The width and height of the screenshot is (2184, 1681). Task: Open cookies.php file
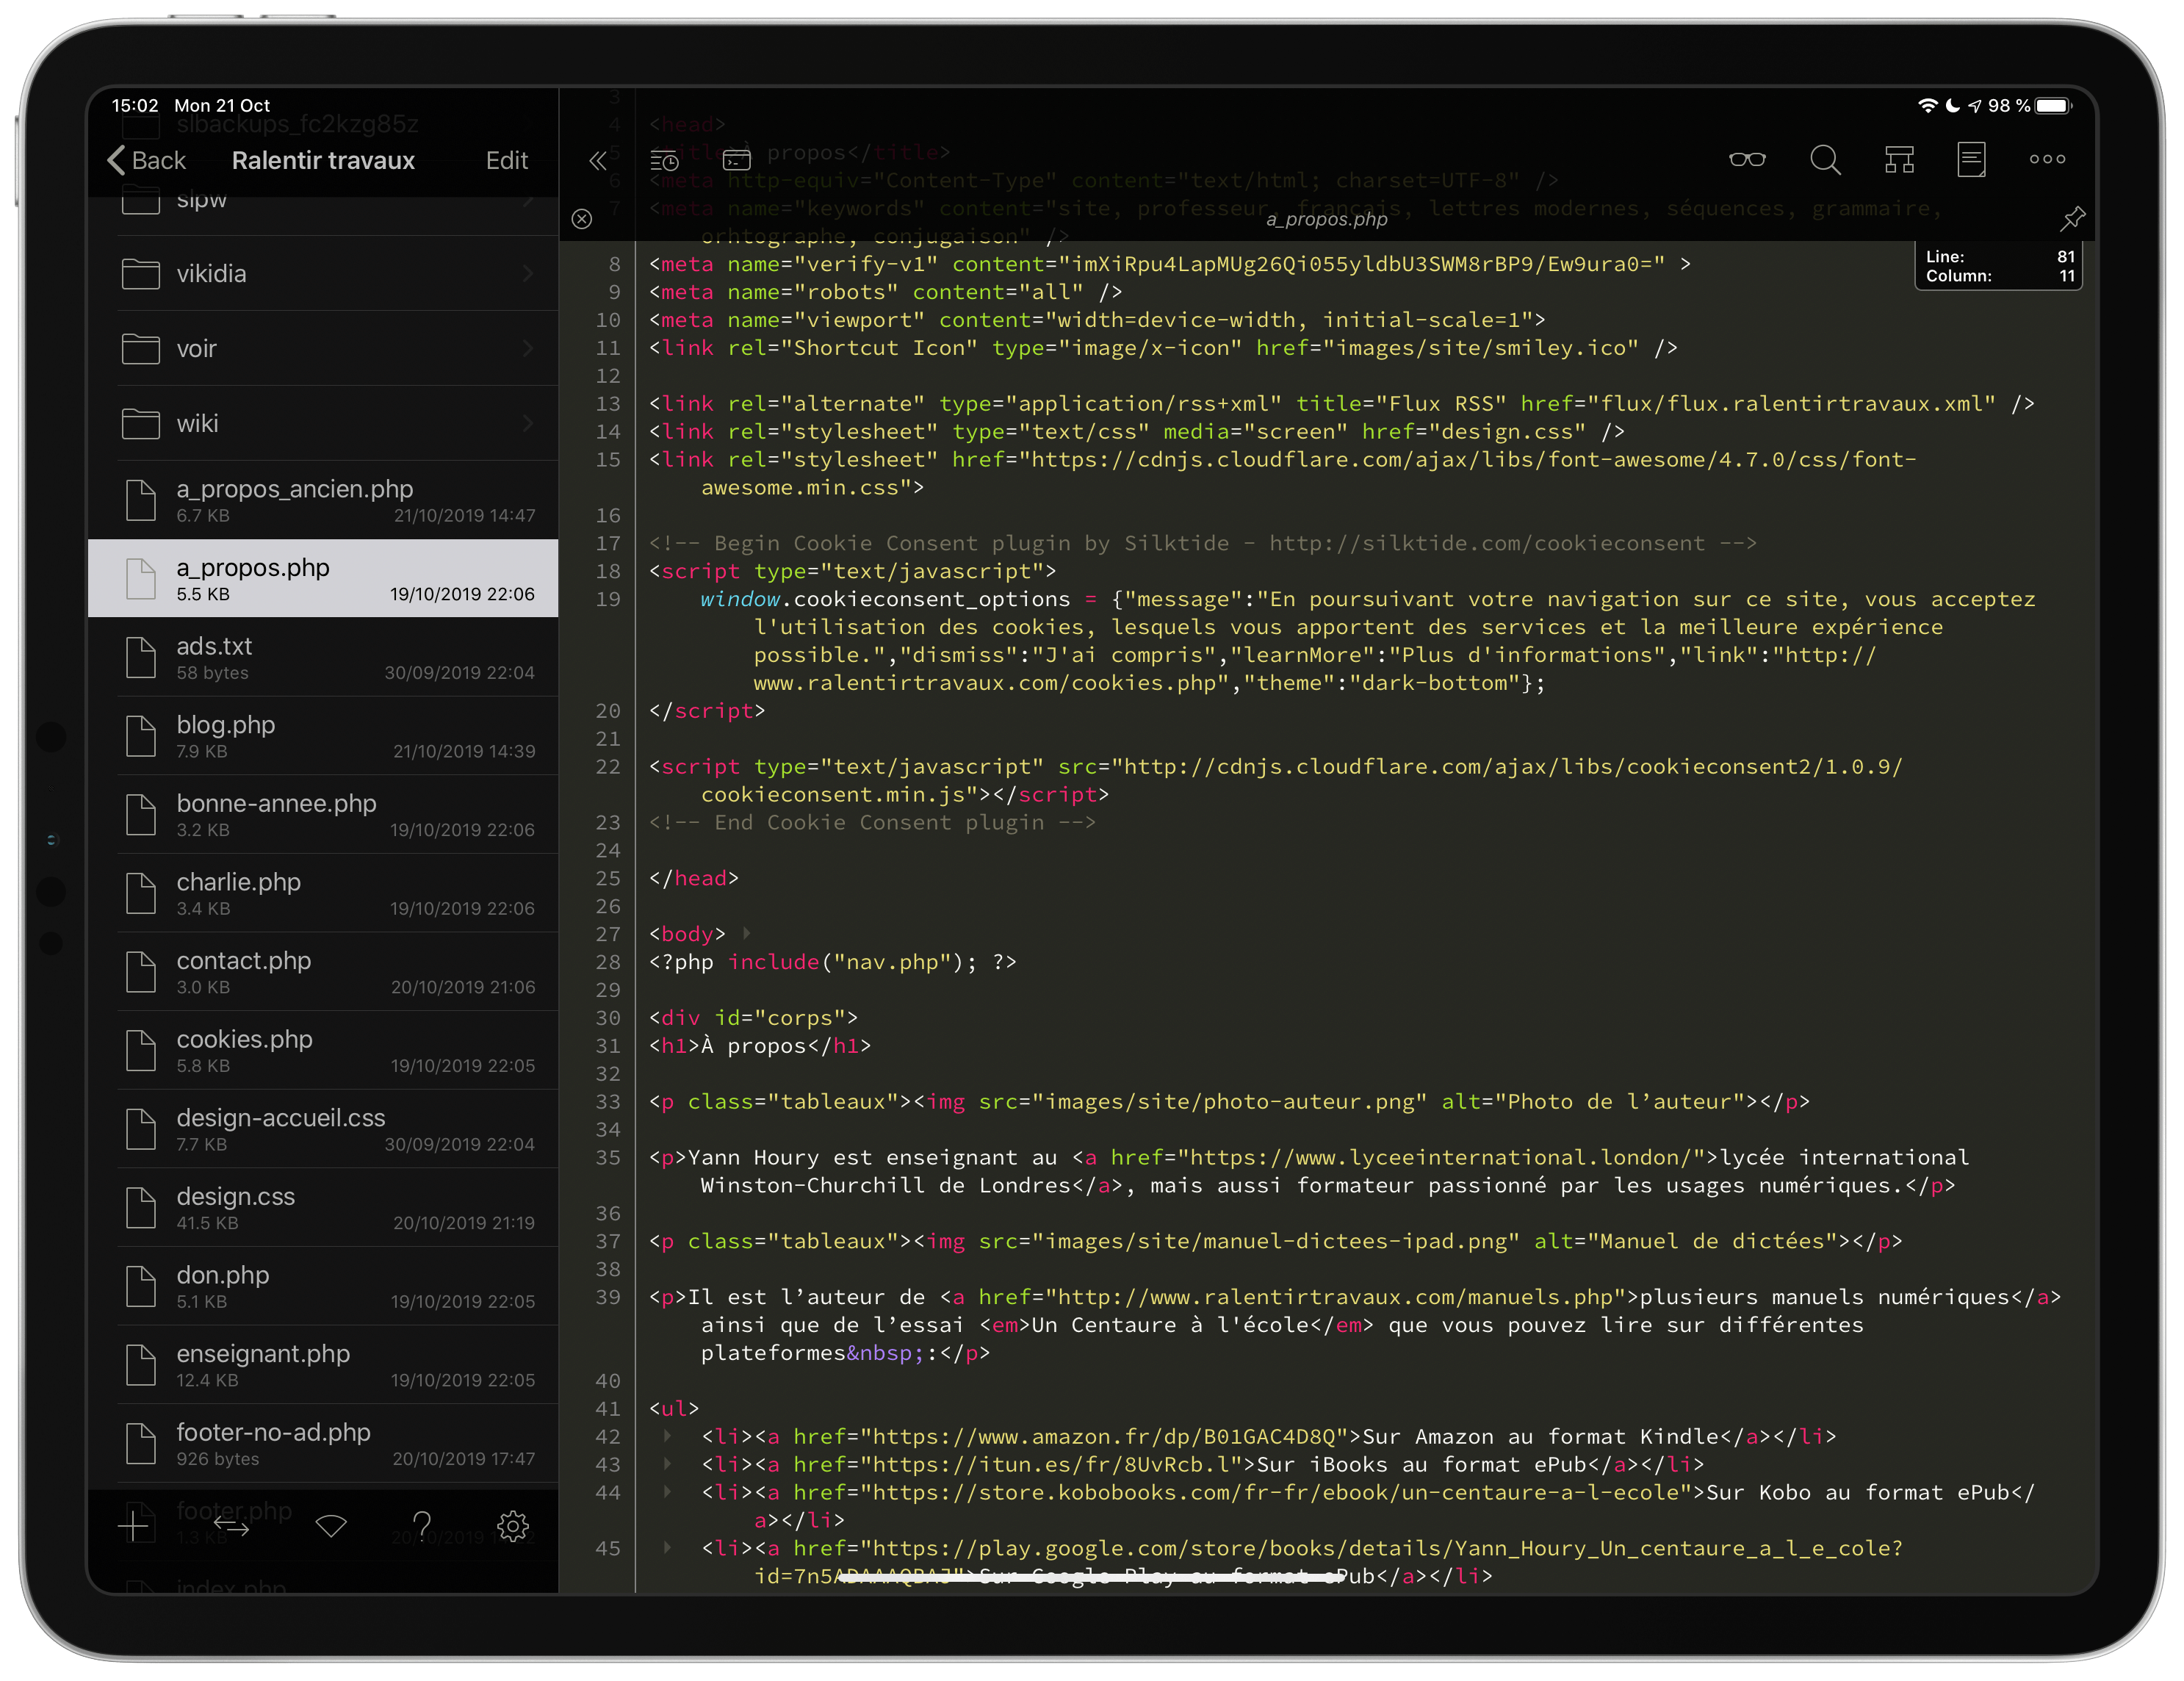[x=323, y=1050]
